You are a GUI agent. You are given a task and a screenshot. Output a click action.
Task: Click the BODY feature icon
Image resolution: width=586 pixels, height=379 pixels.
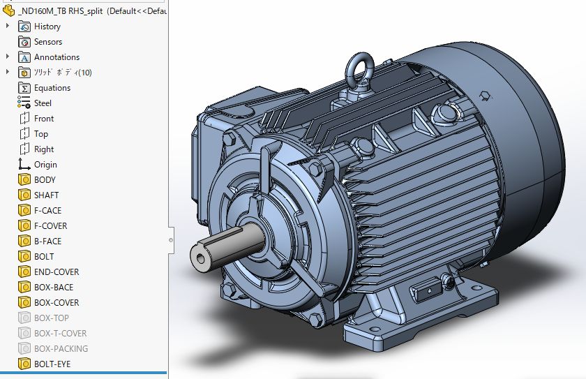click(24, 180)
